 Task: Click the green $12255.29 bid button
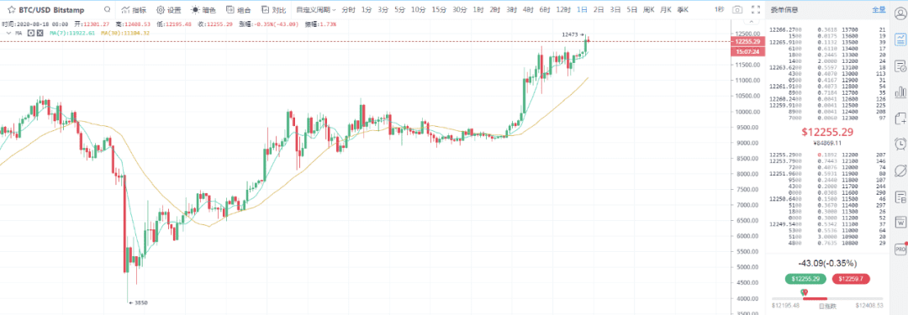coord(806,279)
